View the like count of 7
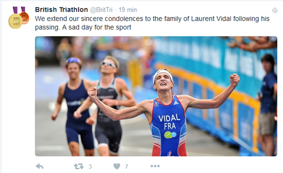This screenshot has width=283, height=173. coord(127,166)
